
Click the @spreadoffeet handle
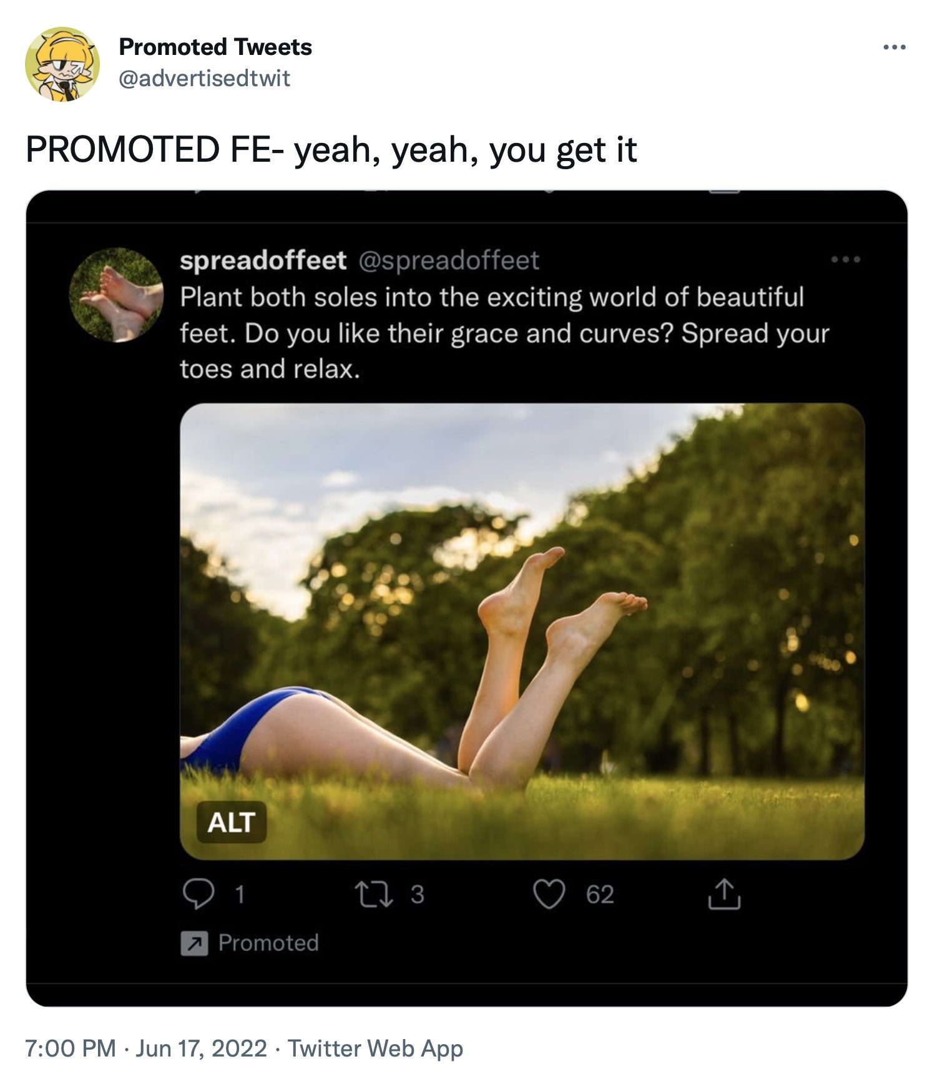click(448, 260)
